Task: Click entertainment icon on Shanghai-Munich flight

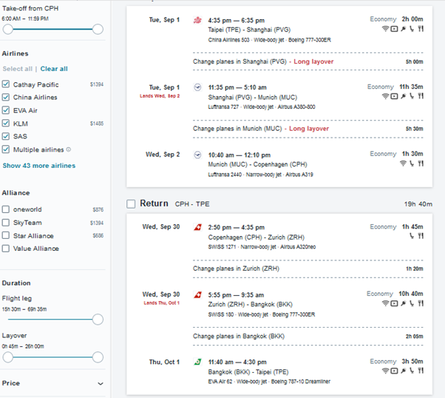Action: [x=394, y=96]
